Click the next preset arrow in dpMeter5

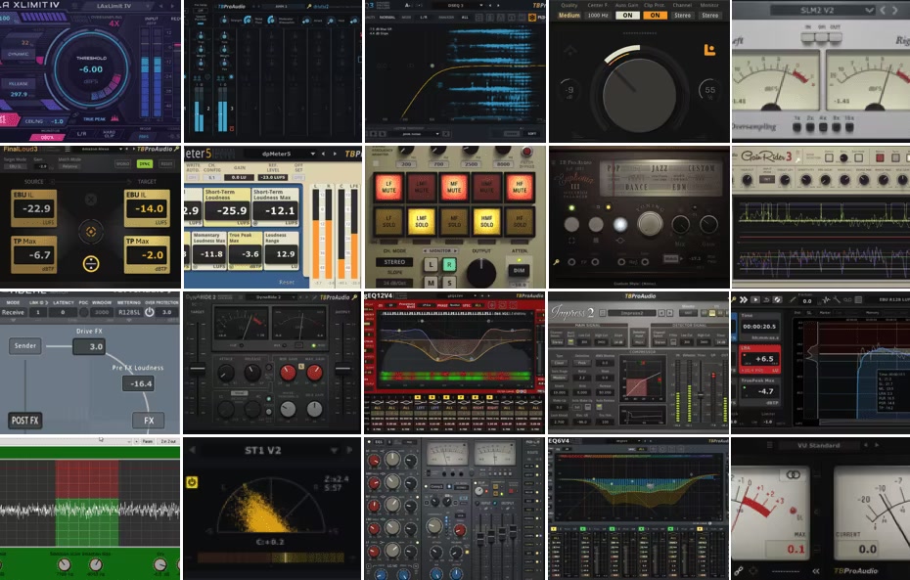click(335, 154)
